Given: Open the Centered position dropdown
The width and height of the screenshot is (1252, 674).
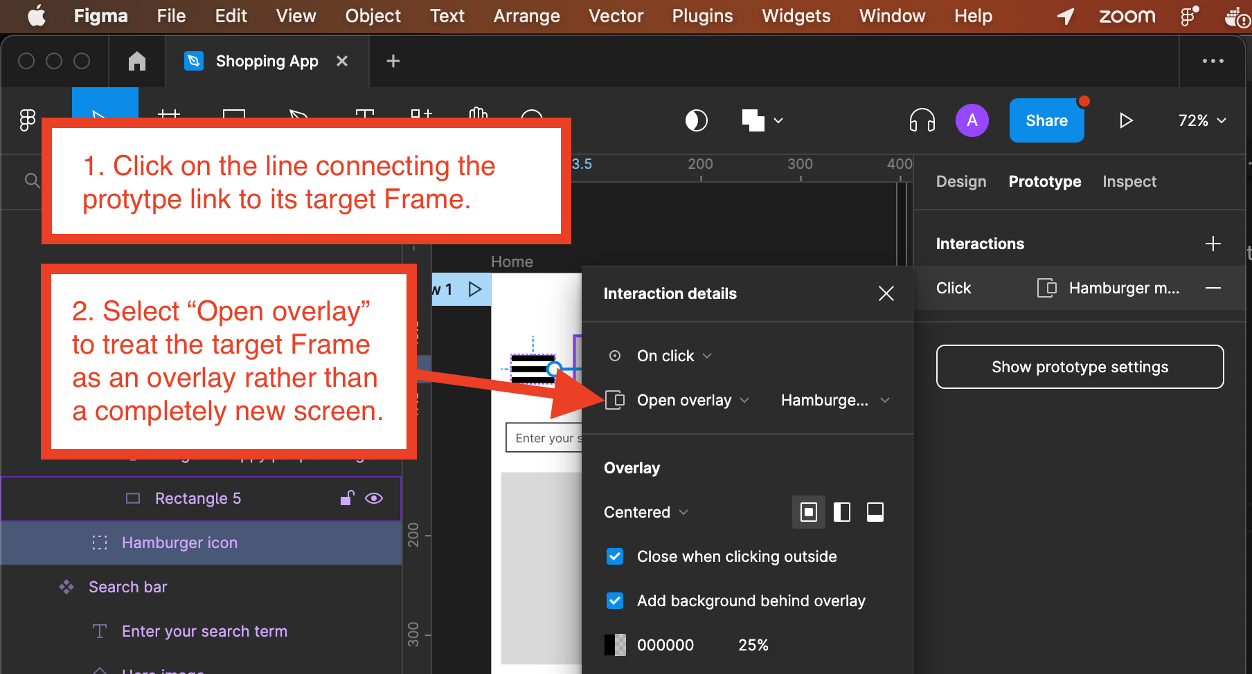Looking at the screenshot, I should pyautogui.click(x=645, y=512).
